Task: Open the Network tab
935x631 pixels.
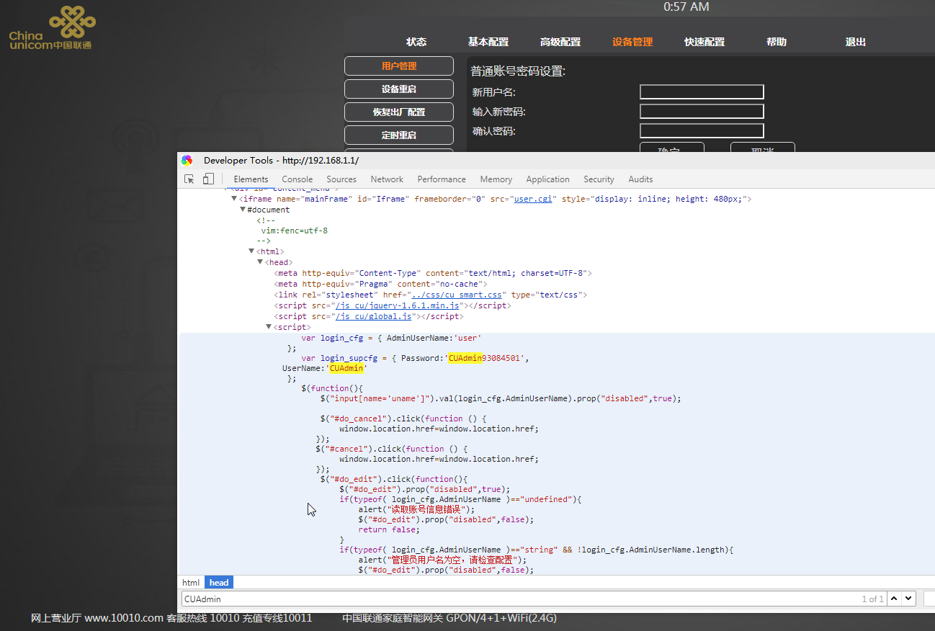Action: pyautogui.click(x=387, y=179)
